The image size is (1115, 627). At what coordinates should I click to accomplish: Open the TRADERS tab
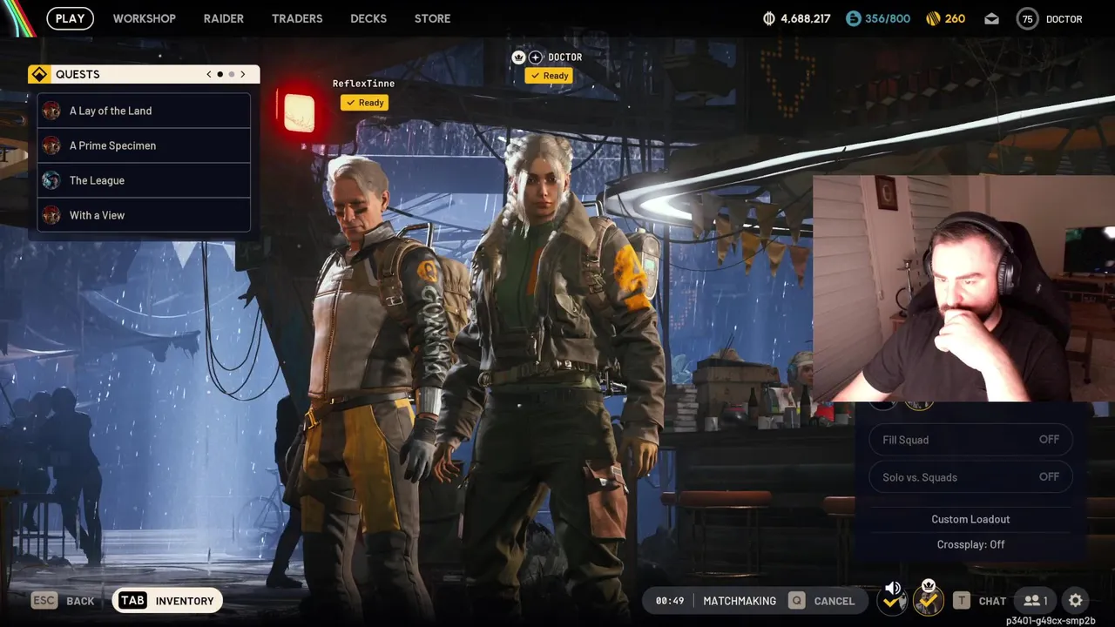297,18
